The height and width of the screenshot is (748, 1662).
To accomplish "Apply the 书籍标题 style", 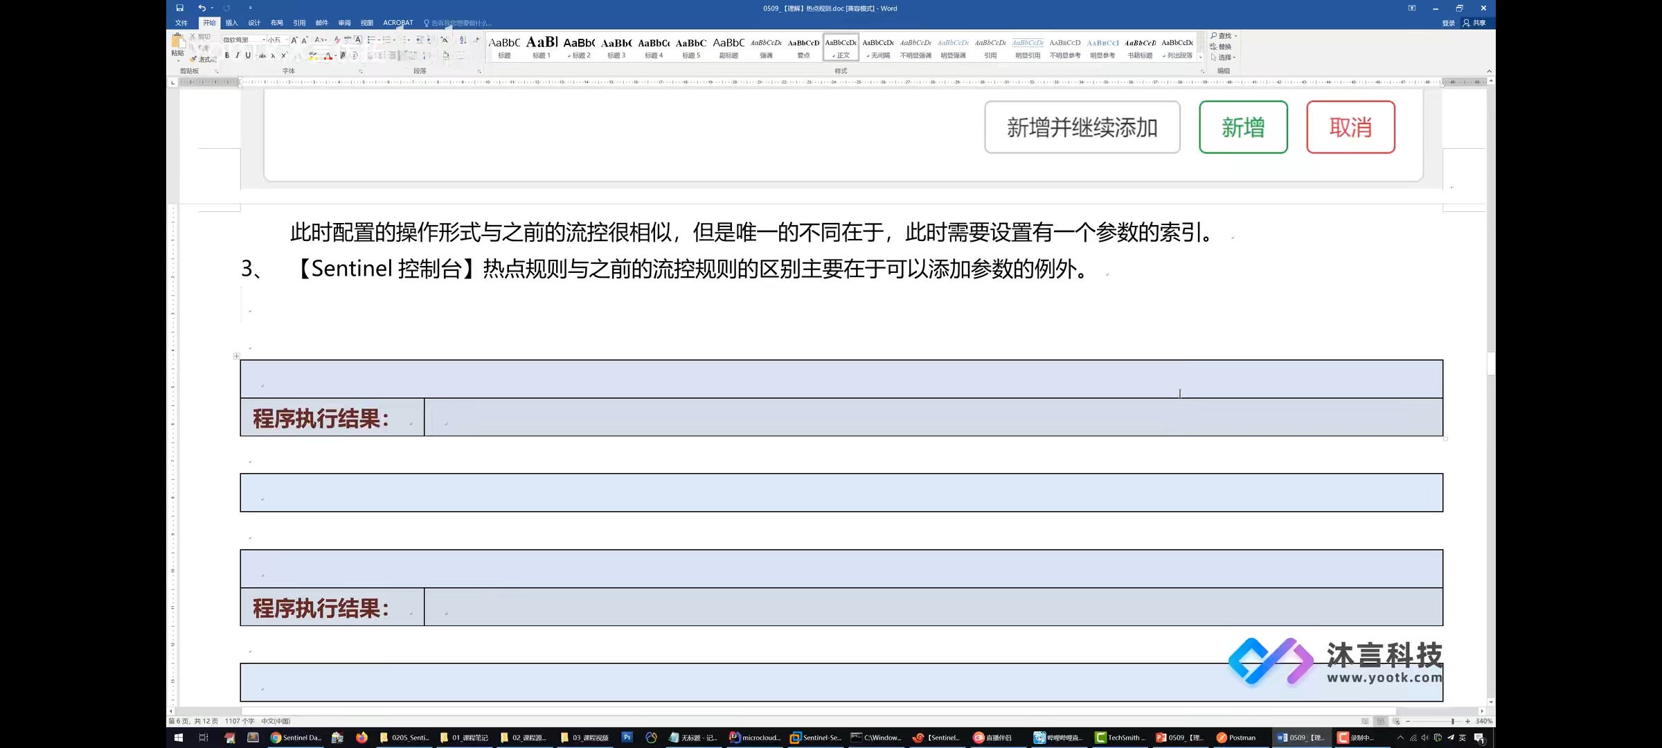I will tap(1140, 47).
